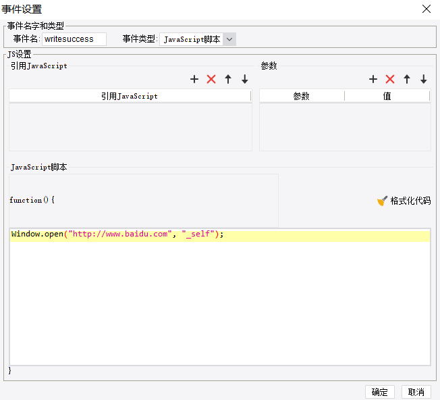Add a new parameter with plus icon
The image size is (440, 400).
(x=373, y=79)
